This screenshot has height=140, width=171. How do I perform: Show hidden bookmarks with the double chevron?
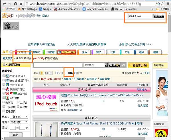coord(152,9)
